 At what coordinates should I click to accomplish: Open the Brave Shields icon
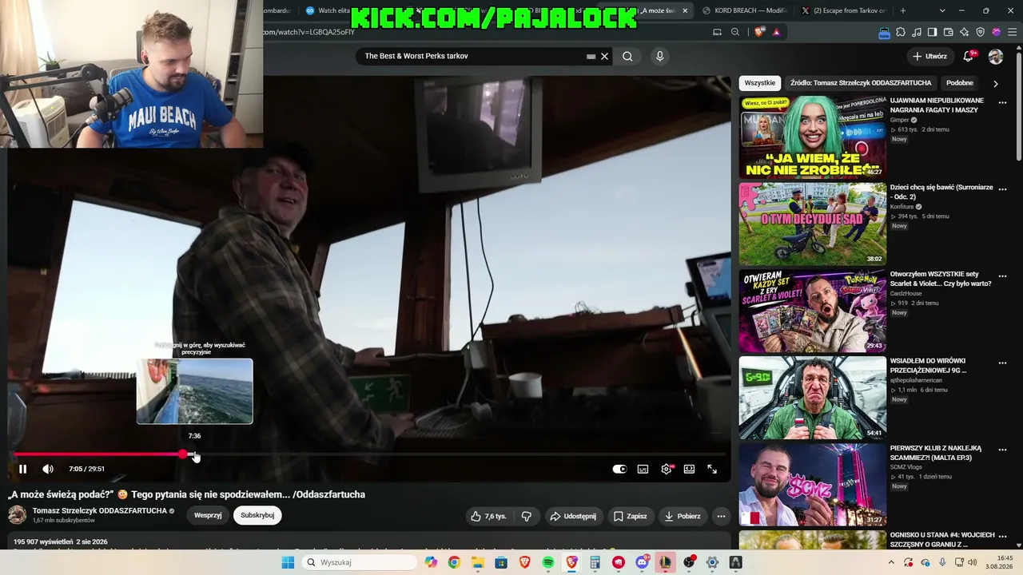pos(758,32)
